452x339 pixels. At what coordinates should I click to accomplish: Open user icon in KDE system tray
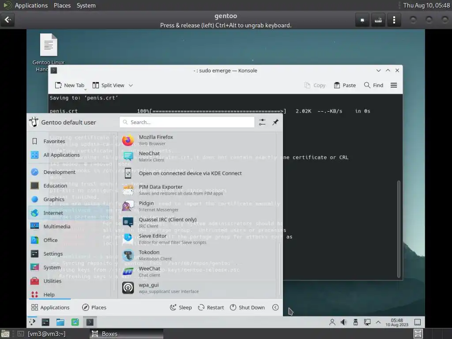click(332, 322)
